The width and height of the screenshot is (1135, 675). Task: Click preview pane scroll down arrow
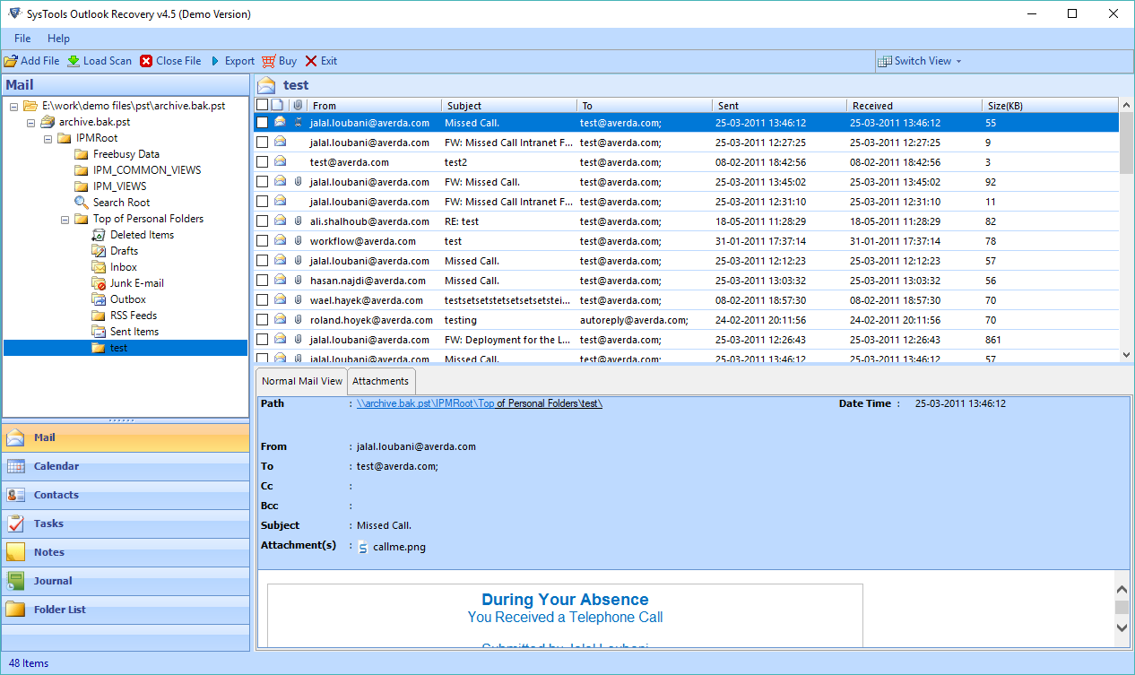pos(1122,628)
